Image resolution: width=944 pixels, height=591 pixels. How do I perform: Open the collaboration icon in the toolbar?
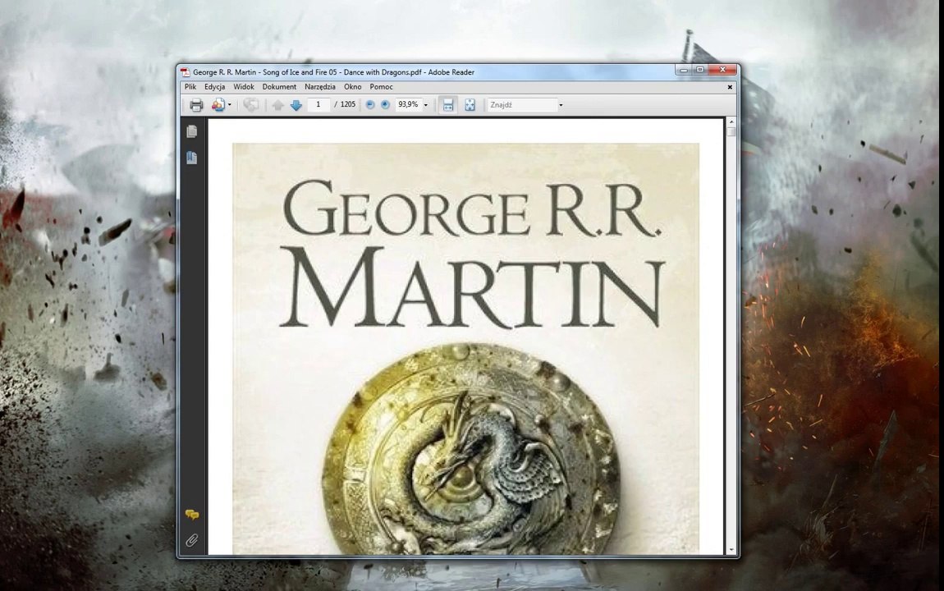tap(218, 105)
